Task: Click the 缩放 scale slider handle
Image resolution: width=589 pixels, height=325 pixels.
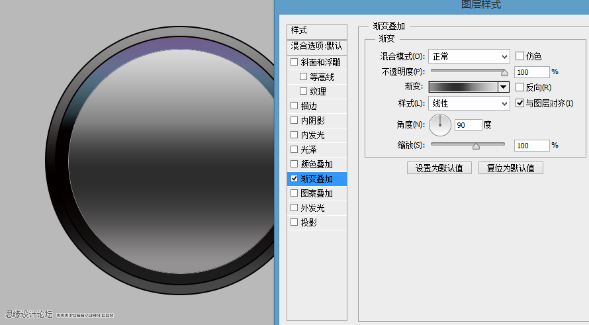Action: tap(476, 146)
